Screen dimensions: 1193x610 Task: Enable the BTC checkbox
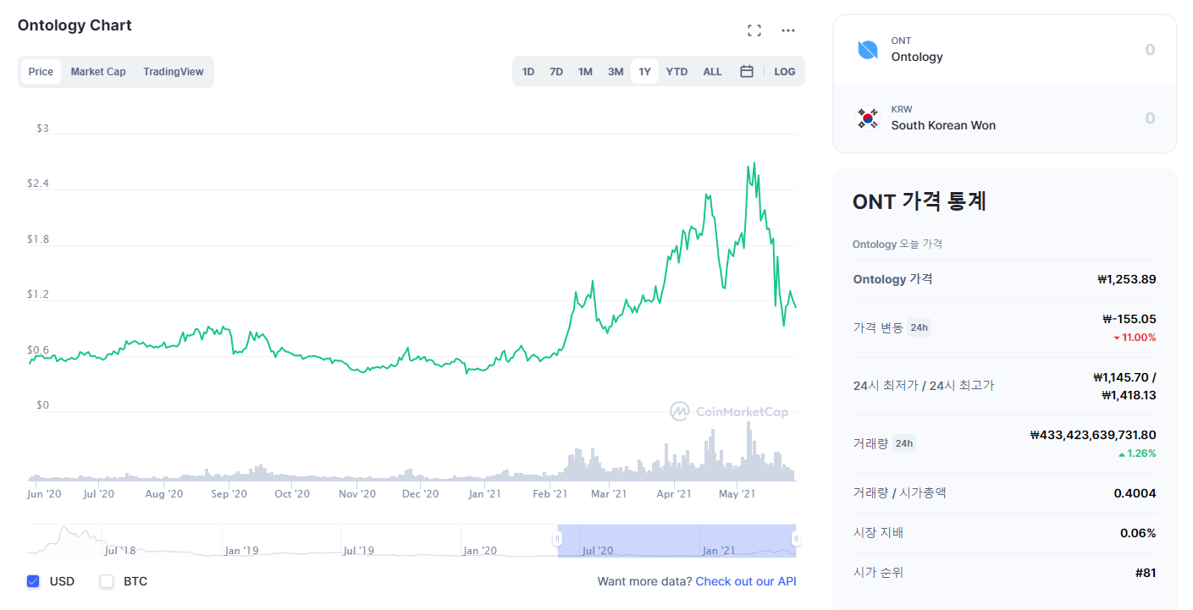(x=107, y=581)
